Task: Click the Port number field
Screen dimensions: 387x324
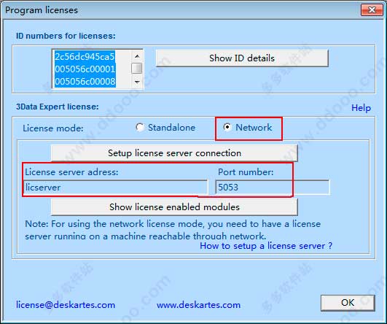Action: [273, 188]
